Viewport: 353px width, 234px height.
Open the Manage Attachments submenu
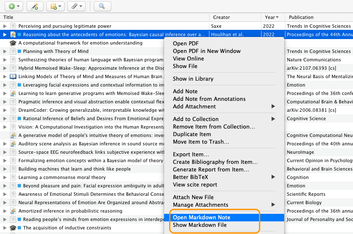(224, 205)
